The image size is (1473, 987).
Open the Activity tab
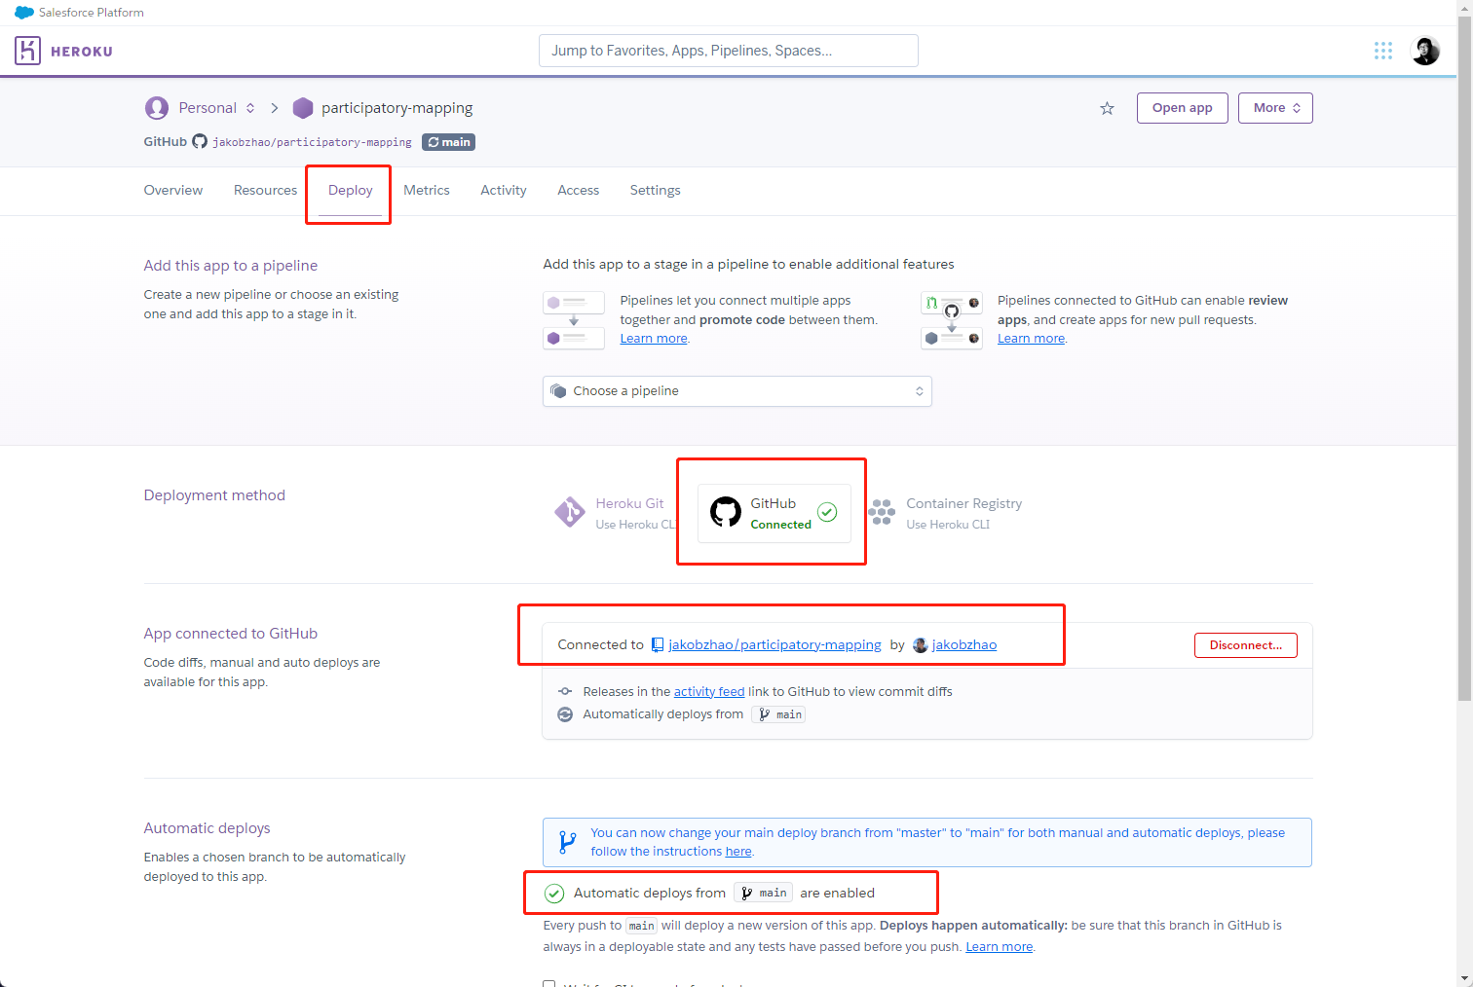tap(504, 190)
